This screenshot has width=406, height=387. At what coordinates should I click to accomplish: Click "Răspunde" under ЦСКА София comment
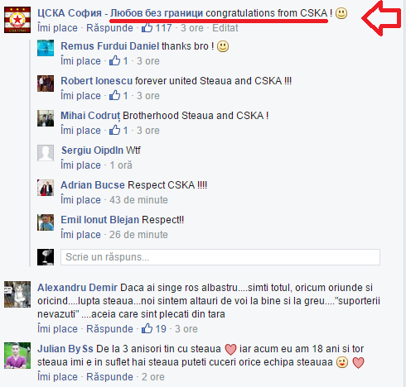(x=109, y=28)
